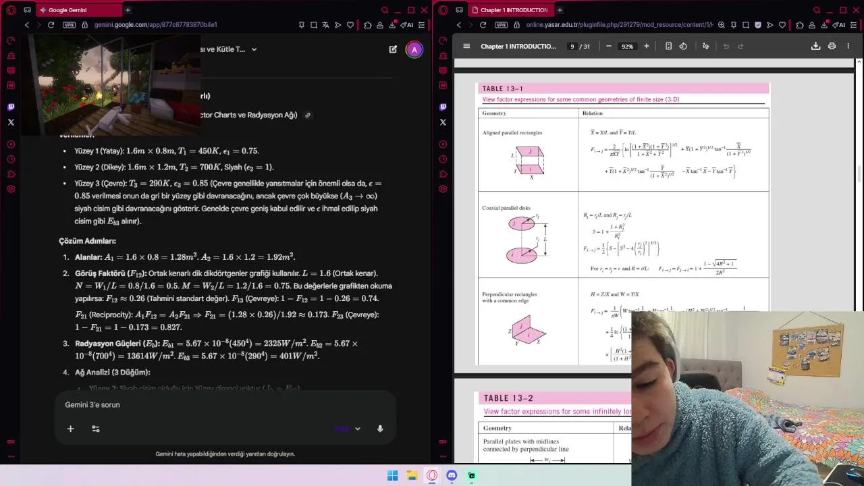
Task: Open Gemini tools sliders icon
Action: click(x=96, y=429)
